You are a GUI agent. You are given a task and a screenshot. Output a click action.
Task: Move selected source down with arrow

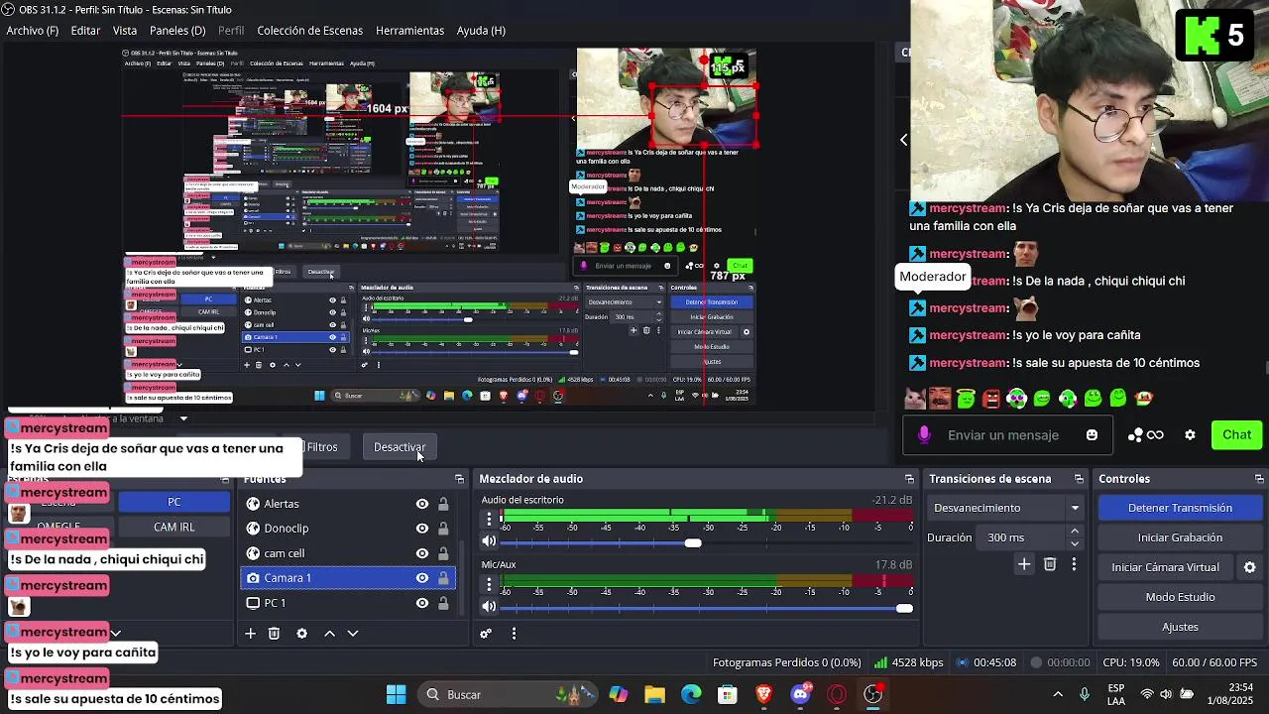click(353, 634)
